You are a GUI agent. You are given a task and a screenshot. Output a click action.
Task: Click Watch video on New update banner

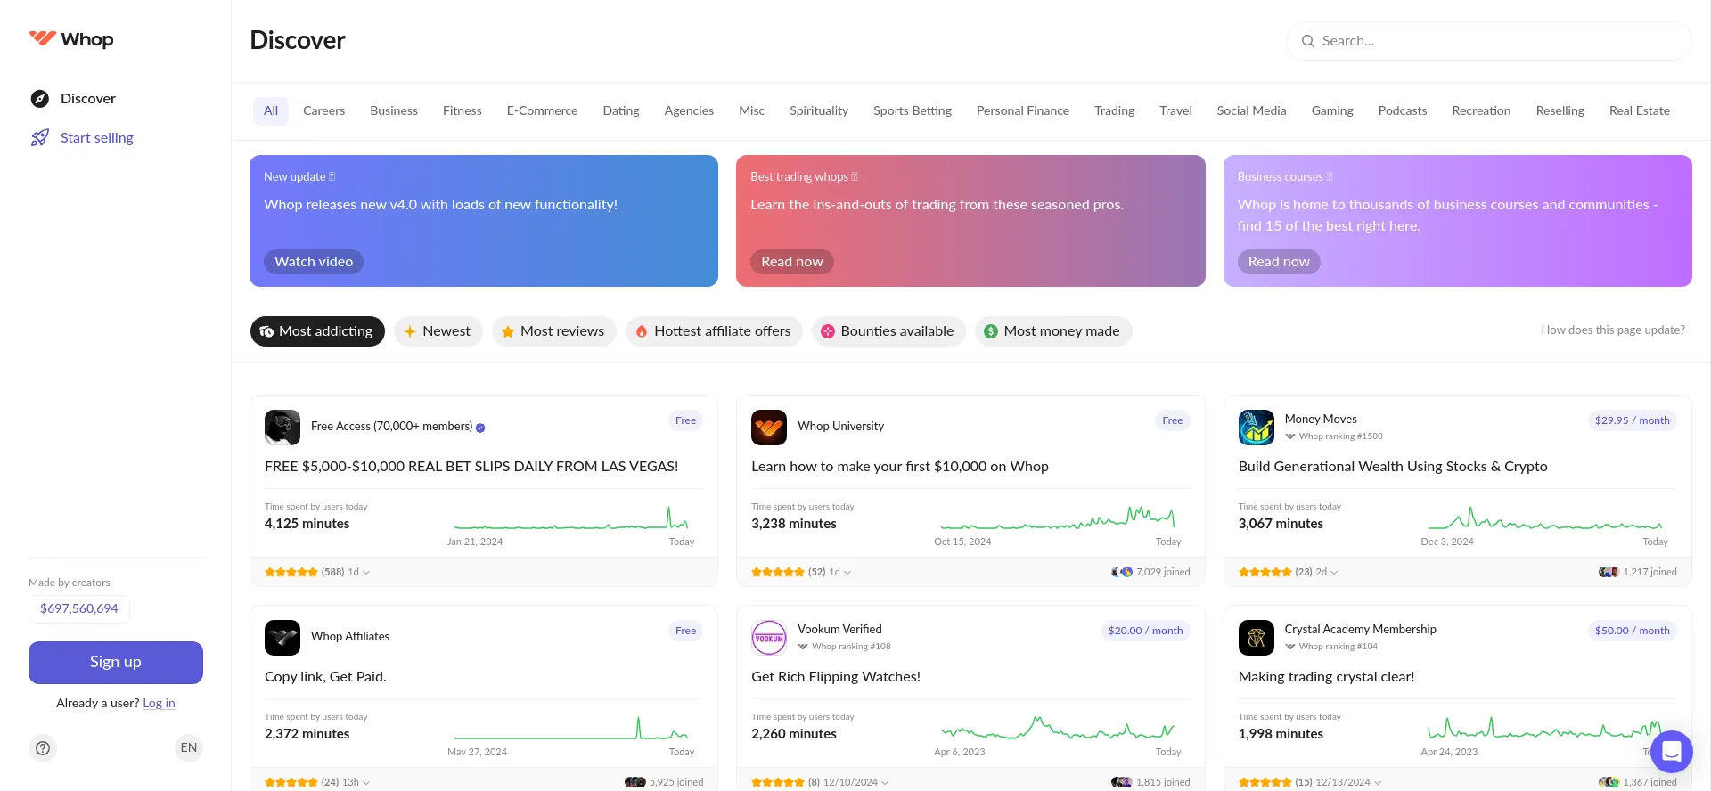click(314, 262)
